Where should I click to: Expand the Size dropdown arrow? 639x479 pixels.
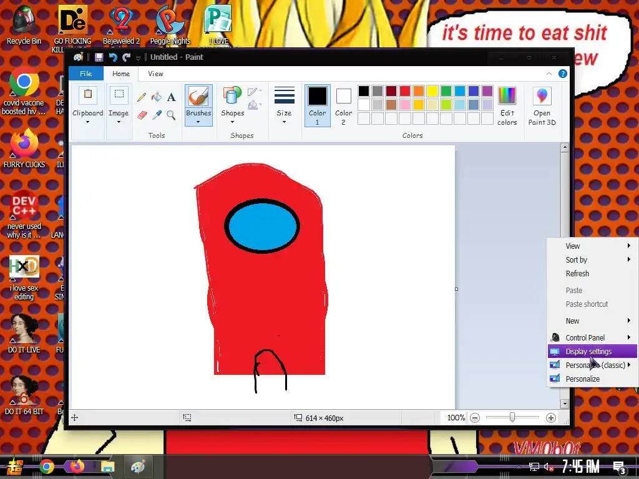point(284,122)
